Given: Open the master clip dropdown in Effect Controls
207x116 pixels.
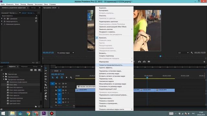Looking at the screenshot, I should coord(20,13).
